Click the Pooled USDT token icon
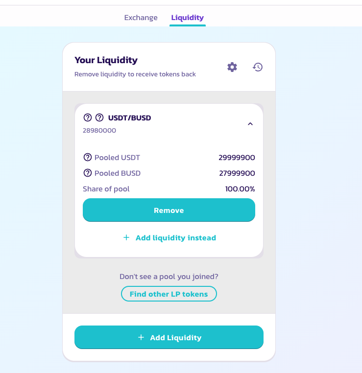Viewport: 362px width, 373px height. click(x=88, y=157)
